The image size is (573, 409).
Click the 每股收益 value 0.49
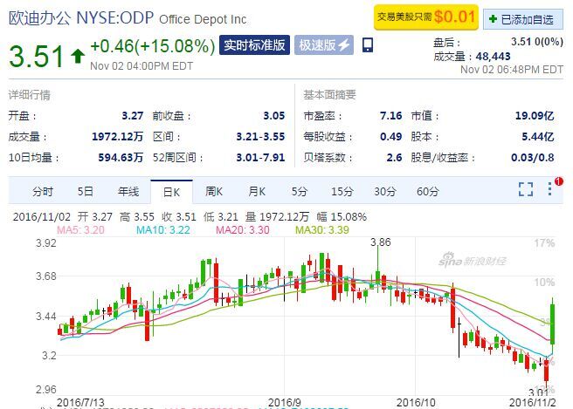pos(390,136)
